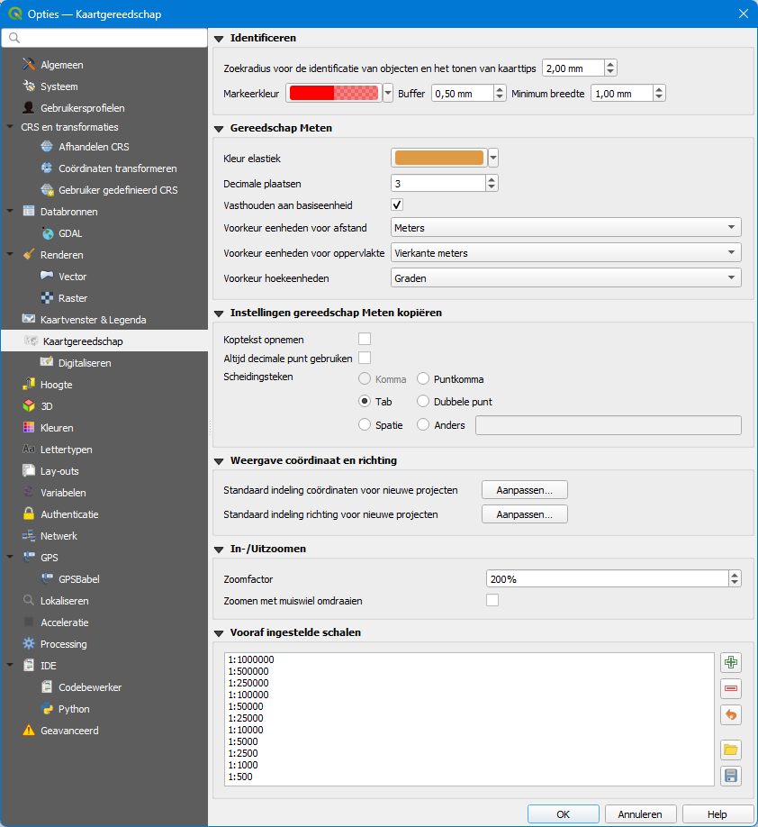
Task: Click Aanpassen for standaard indeling coördinaten
Action: point(525,490)
